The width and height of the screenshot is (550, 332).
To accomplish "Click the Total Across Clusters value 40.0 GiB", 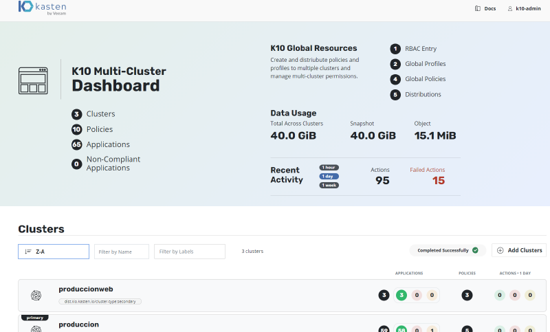I will [294, 135].
